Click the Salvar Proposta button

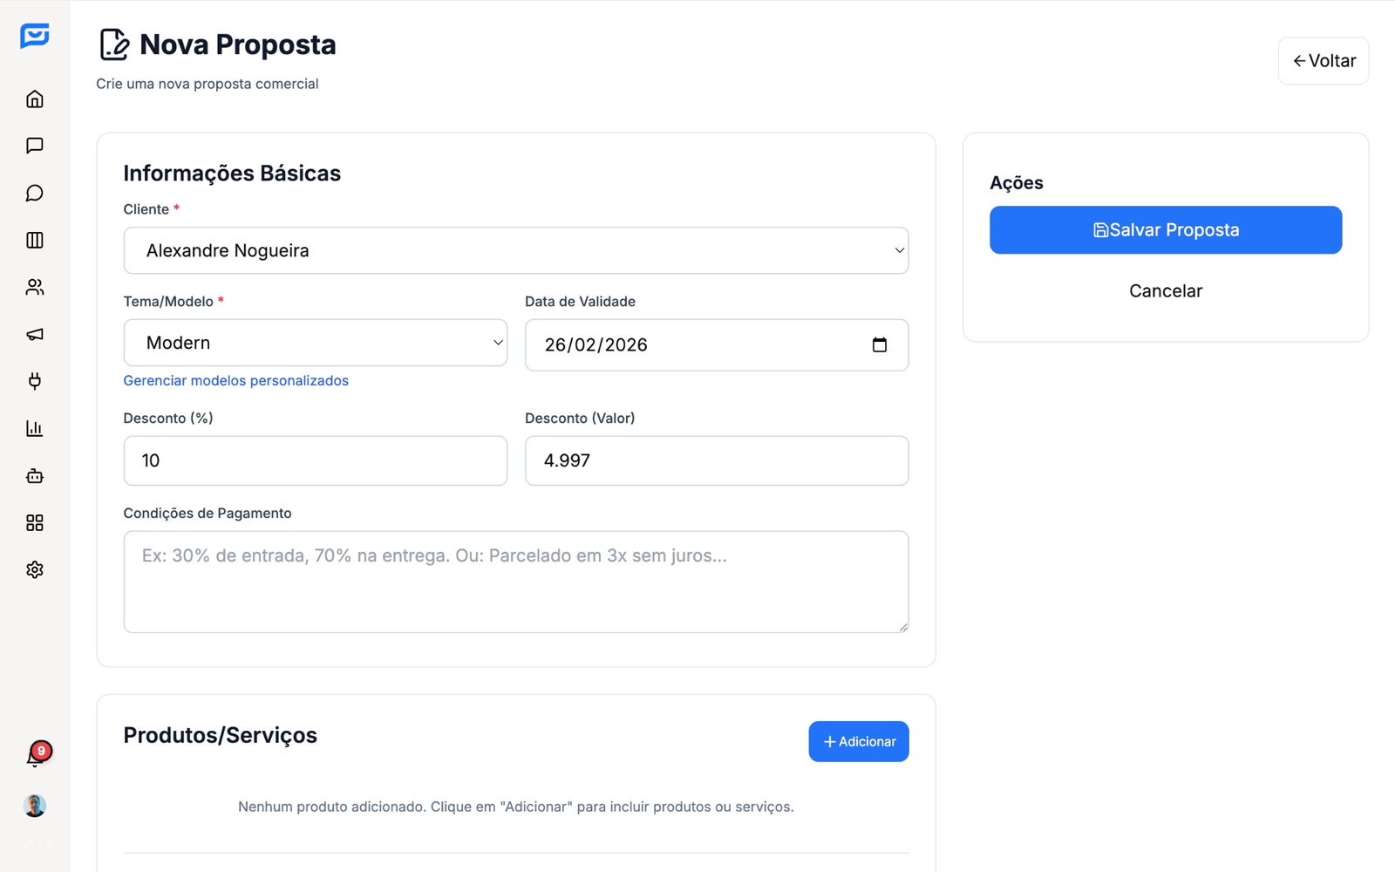tap(1165, 230)
